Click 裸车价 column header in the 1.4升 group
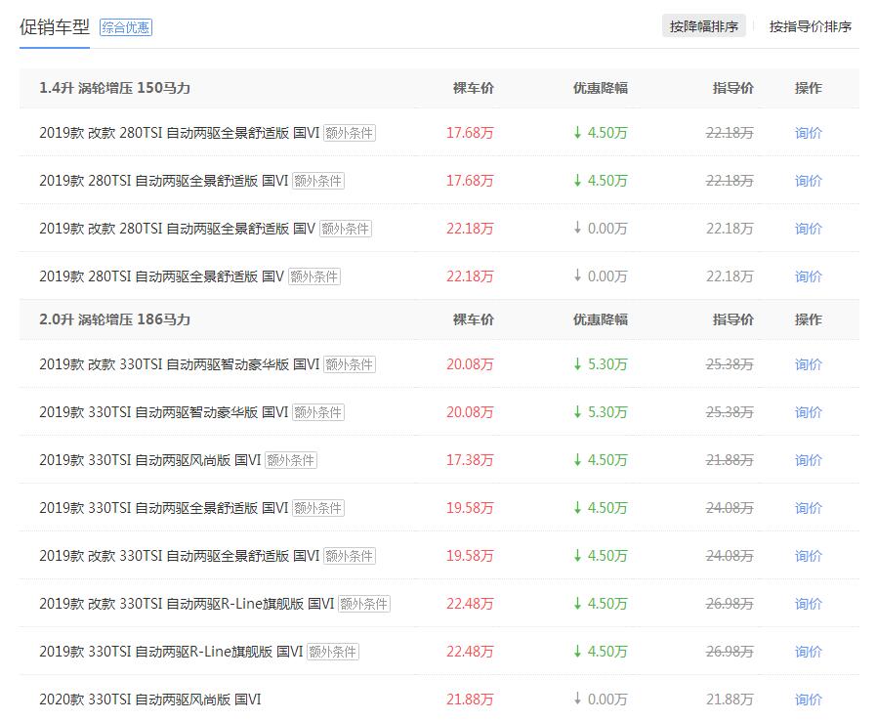This screenshot has height=721, width=877. pyautogui.click(x=474, y=88)
